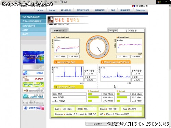The width and height of the screenshot is (171, 128).
Task: Click the 100M 최대값 row label
Action: [x=69, y=97]
